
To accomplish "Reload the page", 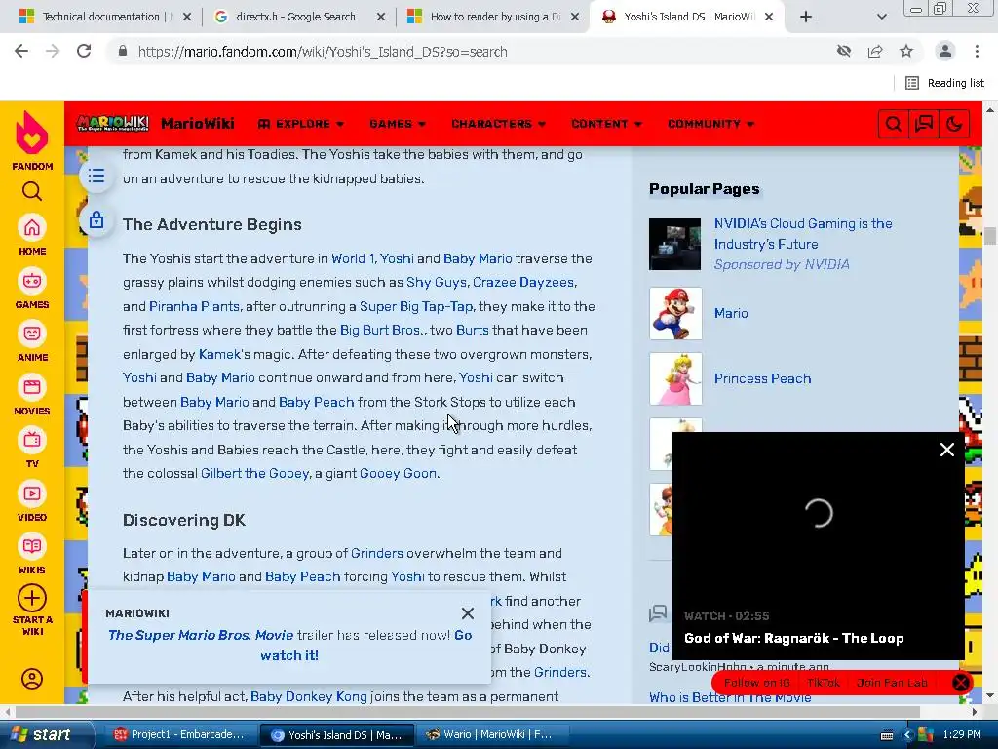I will pyautogui.click(x=84, y=51).
